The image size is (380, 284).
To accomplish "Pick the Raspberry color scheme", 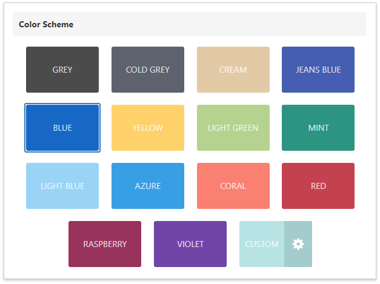I will pyautogui.click(x=105, y=244).
